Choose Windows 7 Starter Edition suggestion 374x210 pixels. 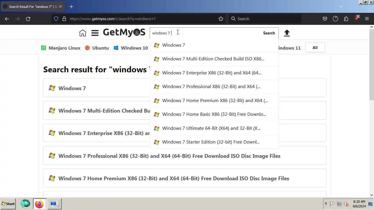tap(214, 142)
